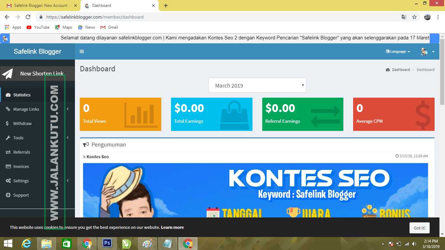Click the Total Views stats card
Image resolution: width=445 pixels, height=250 pixels.
coord(121,114)
